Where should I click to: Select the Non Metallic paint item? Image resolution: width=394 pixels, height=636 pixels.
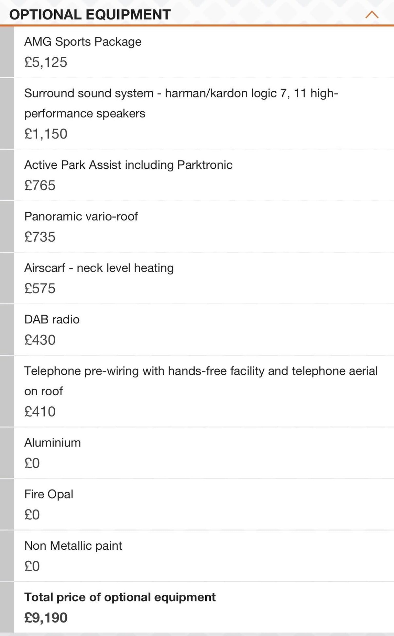[73, 546]
